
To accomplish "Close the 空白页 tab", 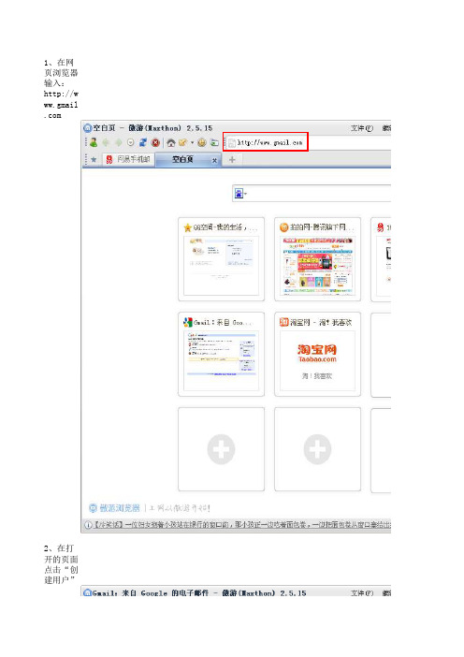I will 214,160.
